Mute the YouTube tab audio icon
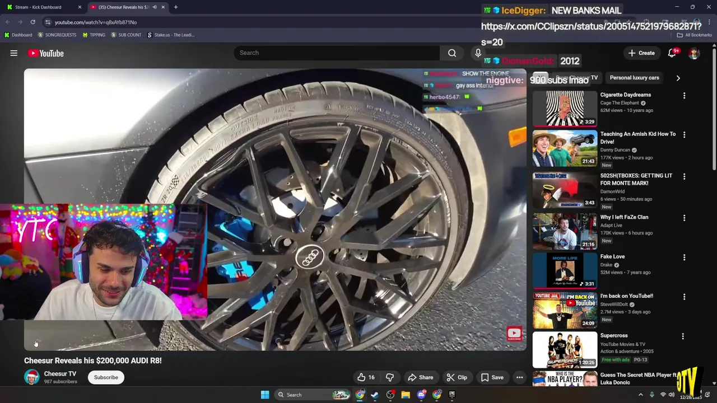 (x=155, y=7)
